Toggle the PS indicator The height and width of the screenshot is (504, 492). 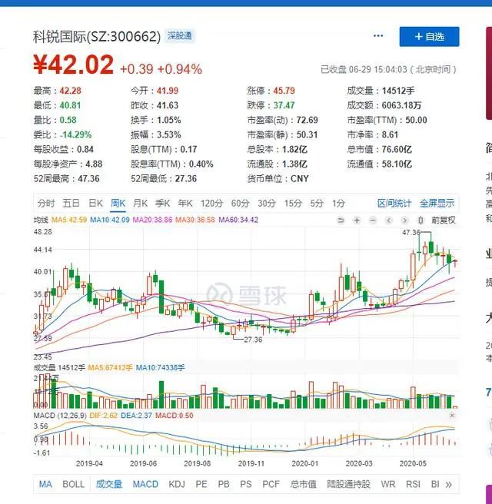coord(246,484)
